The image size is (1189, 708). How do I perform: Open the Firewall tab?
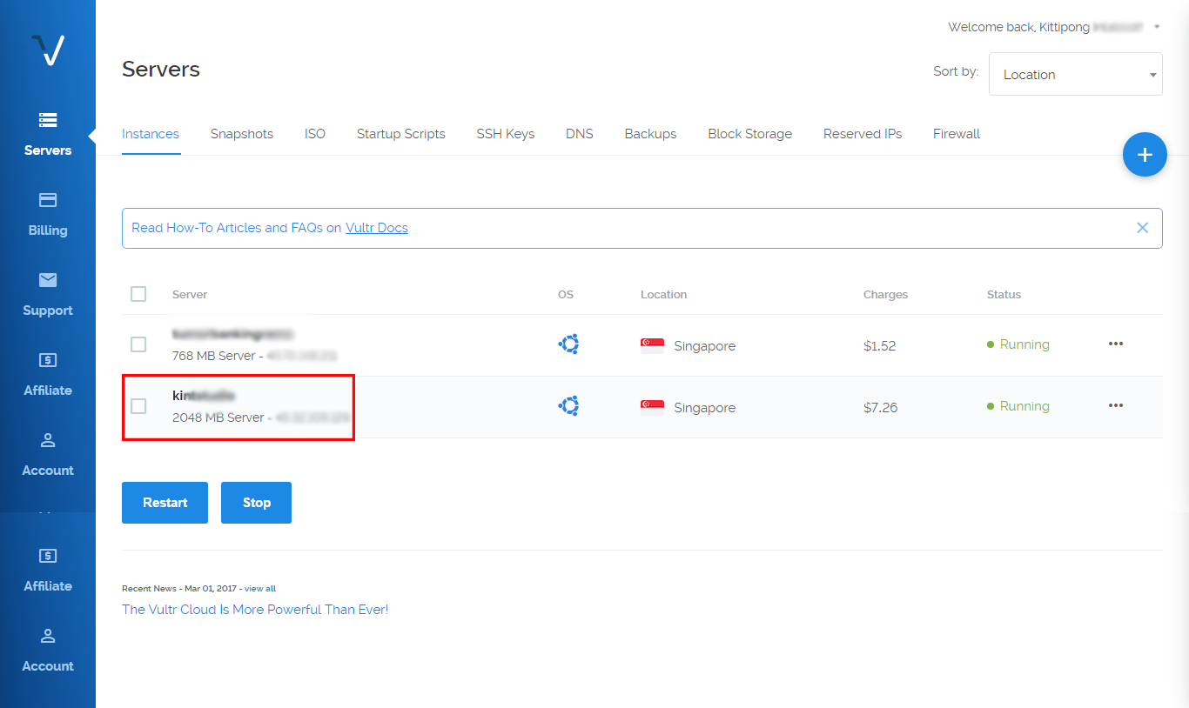pos(957,134)
